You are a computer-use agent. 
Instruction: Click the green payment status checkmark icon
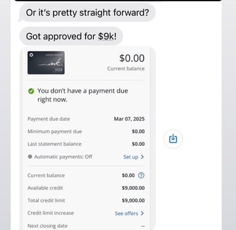31,91
